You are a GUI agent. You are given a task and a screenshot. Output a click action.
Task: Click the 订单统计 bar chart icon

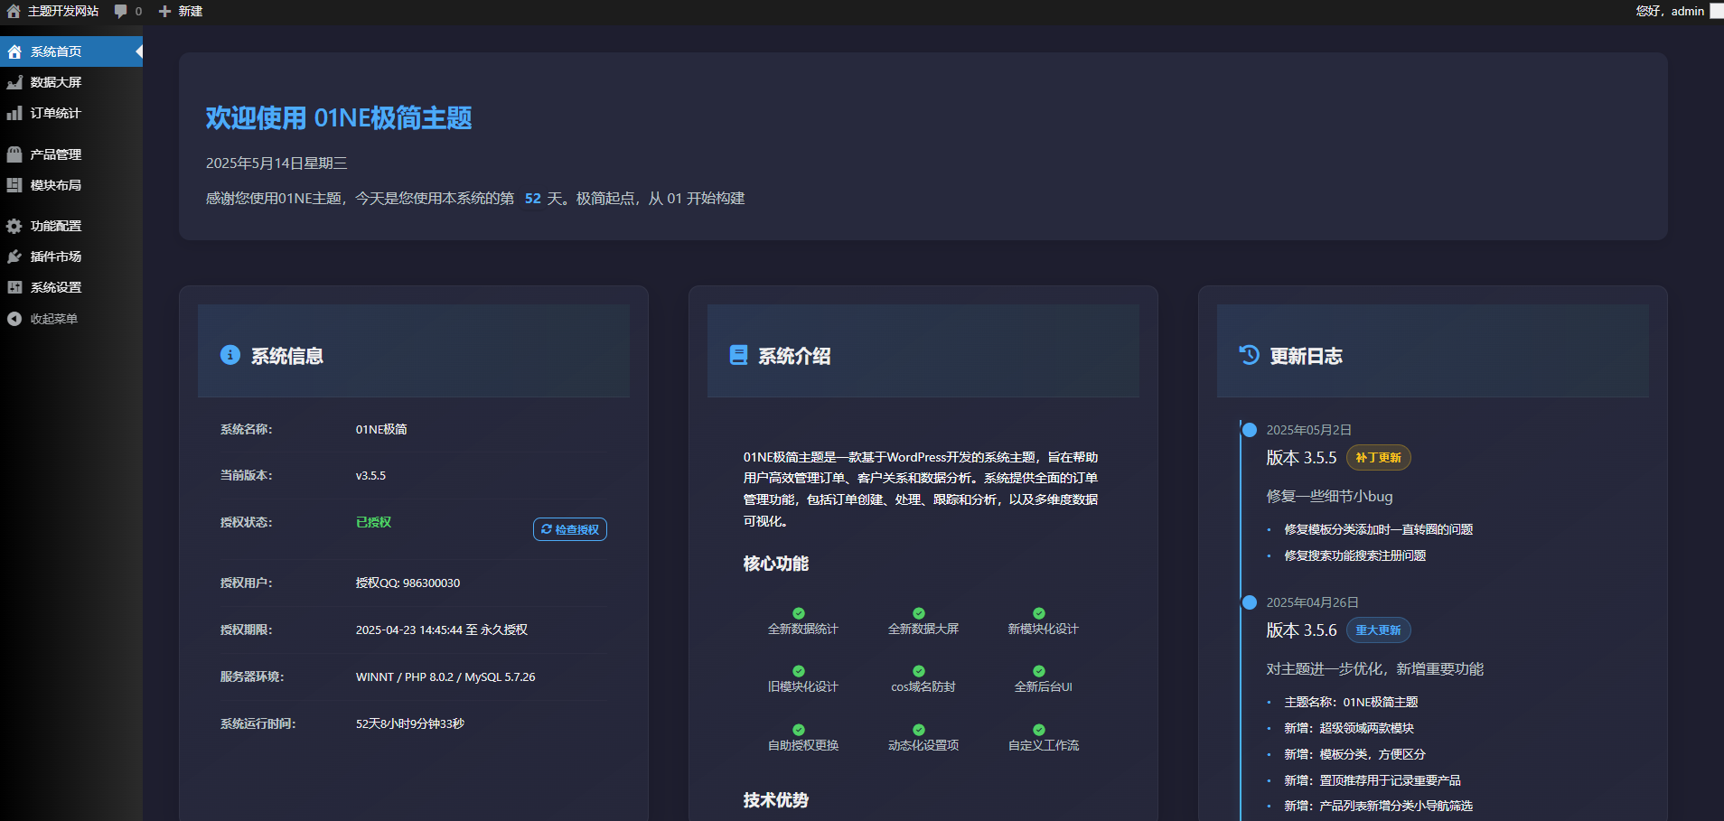click(x=14, y=113)
